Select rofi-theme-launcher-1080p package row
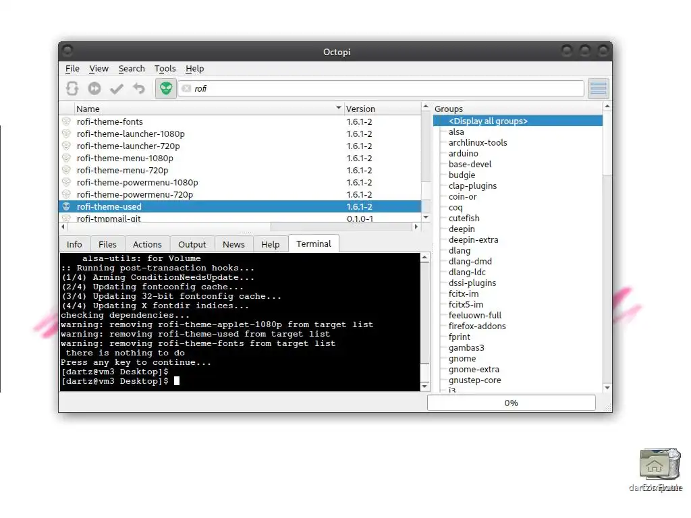Viewport: 691px width, 518px height. 240,134
